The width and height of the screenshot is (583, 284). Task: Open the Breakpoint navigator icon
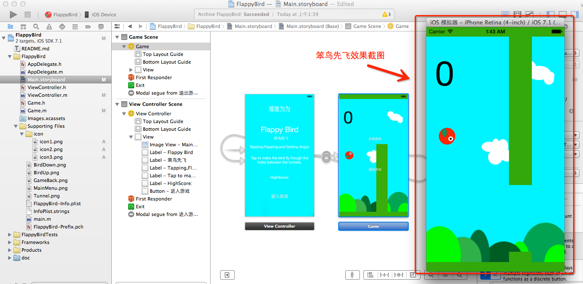pyautogui.click(x=88, y=27)
